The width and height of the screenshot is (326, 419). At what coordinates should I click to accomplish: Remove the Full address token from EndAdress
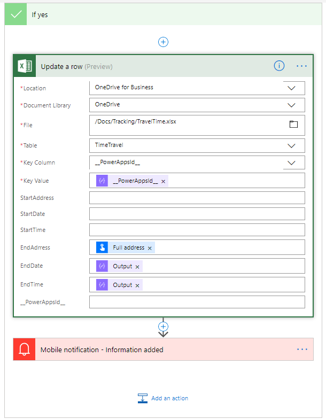pos(150,248)
